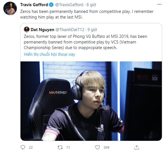Click the 22 replies count
163x152 pixels.
31,148
